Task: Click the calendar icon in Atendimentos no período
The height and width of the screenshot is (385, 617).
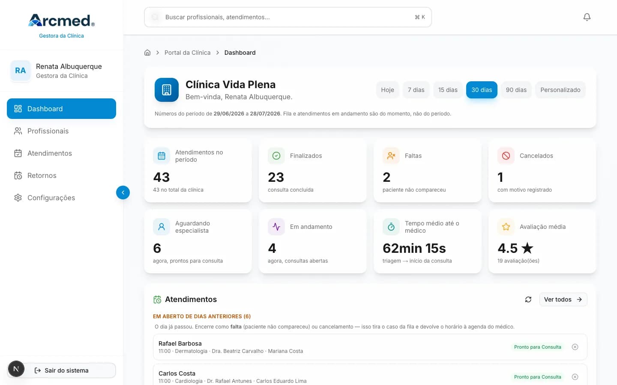Action: click(162, 156)
